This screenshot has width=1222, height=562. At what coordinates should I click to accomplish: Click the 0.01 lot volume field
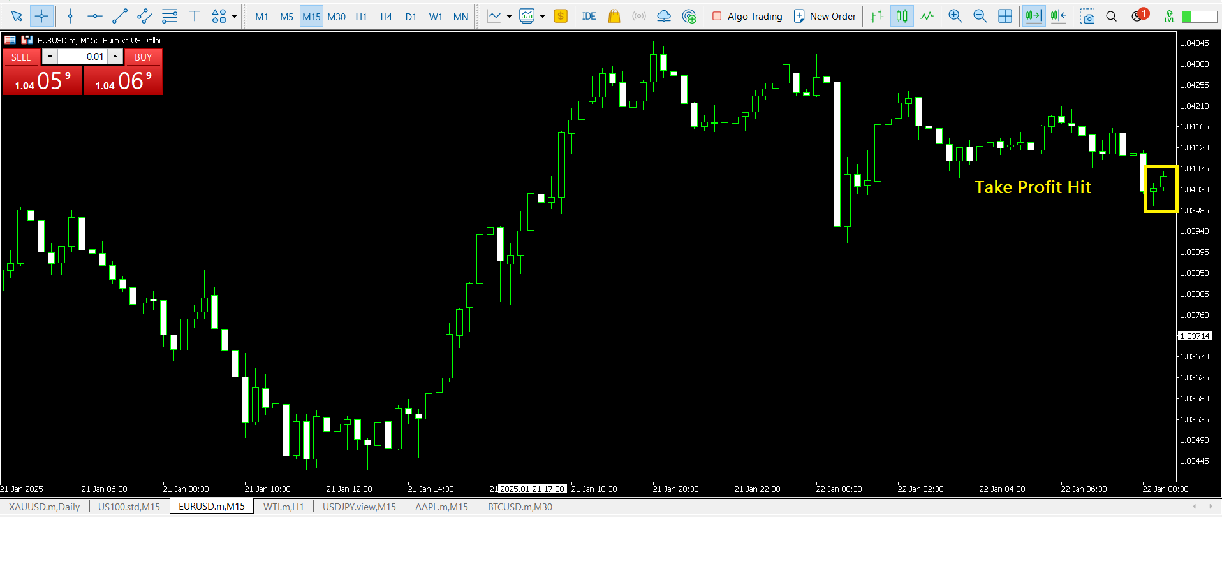[83, 57]
